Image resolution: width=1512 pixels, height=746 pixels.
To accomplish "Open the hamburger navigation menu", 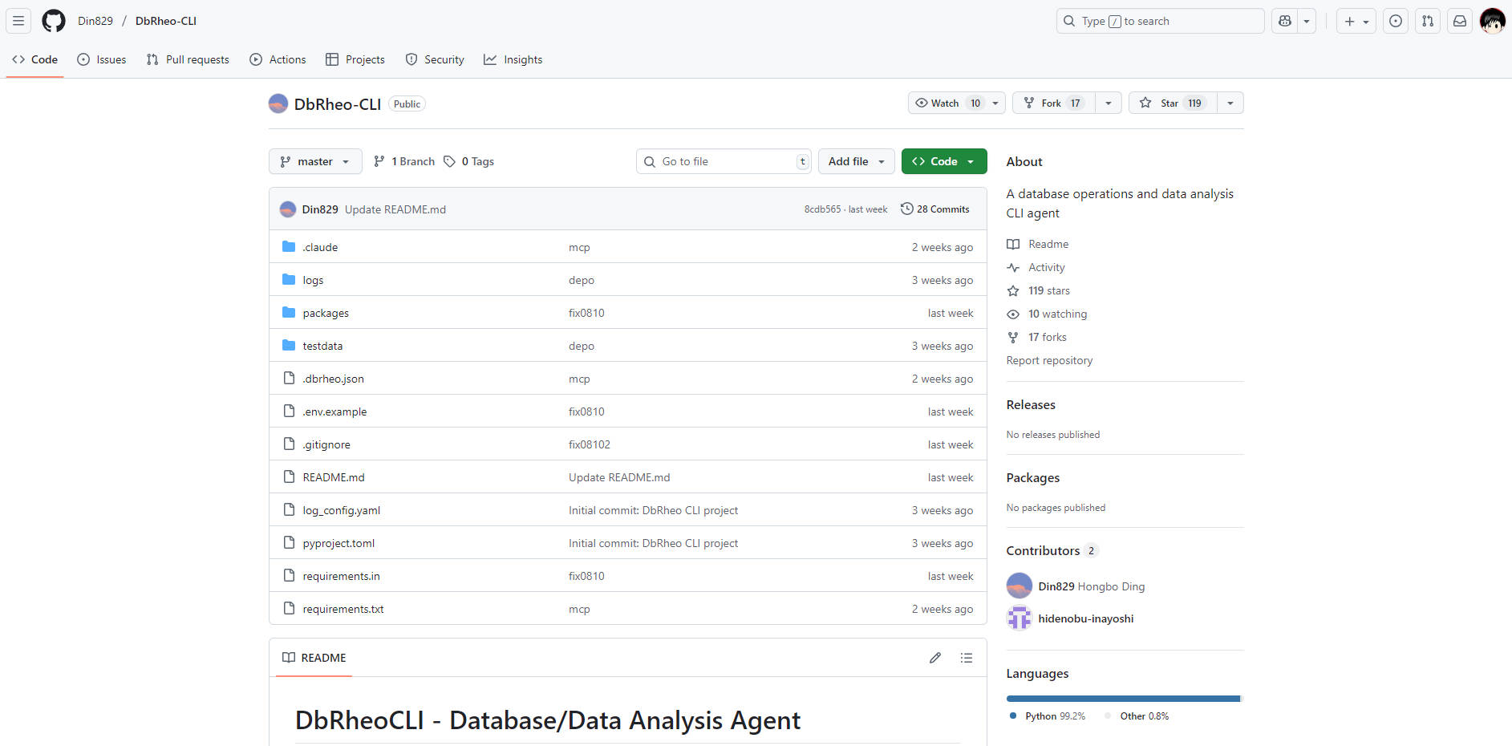I will point(18,21).
